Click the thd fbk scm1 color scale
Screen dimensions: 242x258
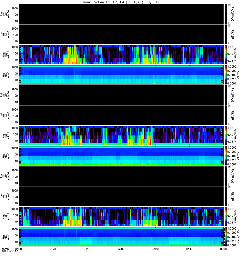click(x=226, y=156)
